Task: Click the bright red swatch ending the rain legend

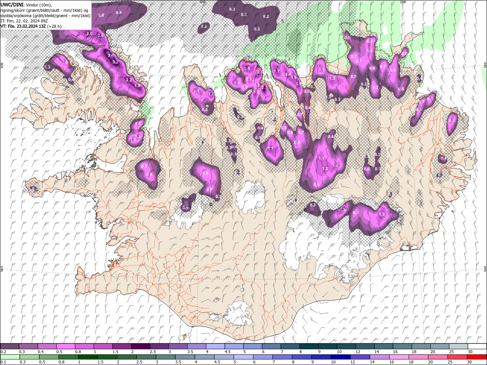Action: 477,357
